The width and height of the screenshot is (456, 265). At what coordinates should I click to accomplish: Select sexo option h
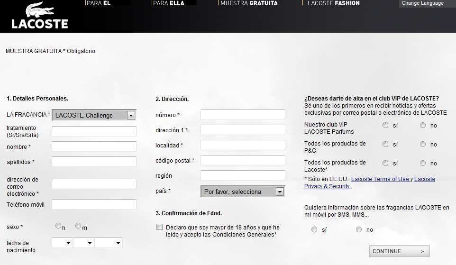[x=58, y=226]
